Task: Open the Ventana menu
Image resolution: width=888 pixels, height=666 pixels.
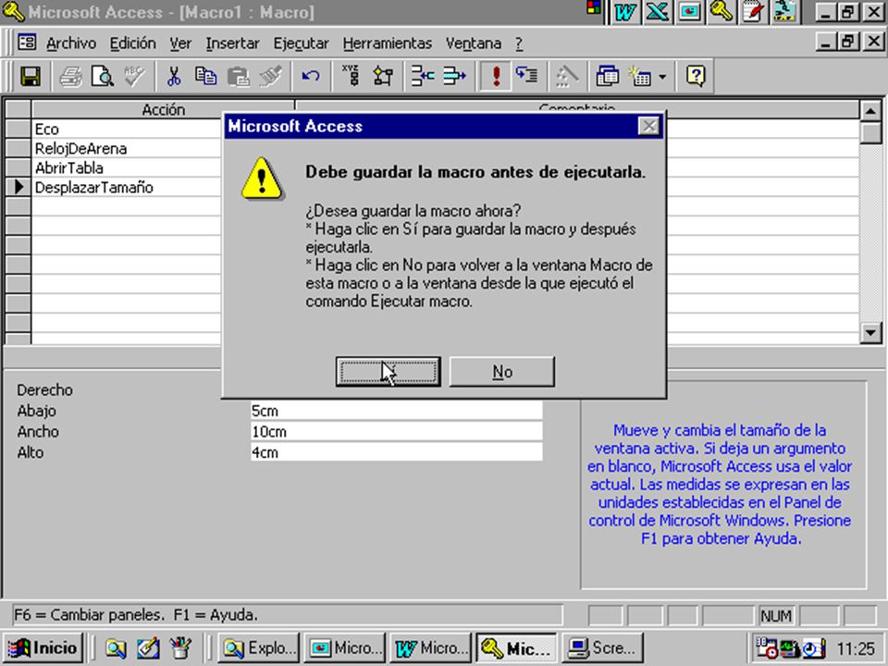Action: [474, 43]
